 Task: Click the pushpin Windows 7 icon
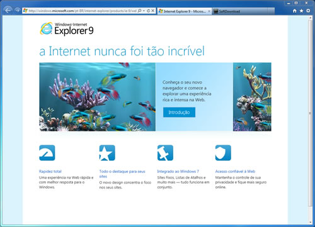pos(165,153)
